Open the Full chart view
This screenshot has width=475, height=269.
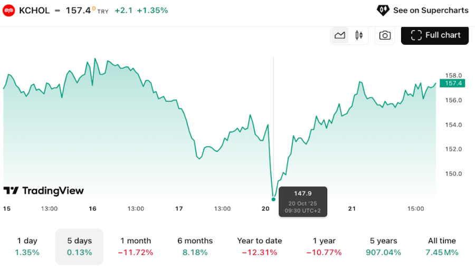(x=435, y=35)
